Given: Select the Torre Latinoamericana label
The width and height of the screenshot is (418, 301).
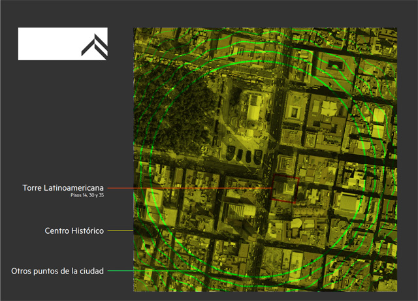Looking at the screenshot, I should coord(63,188).
